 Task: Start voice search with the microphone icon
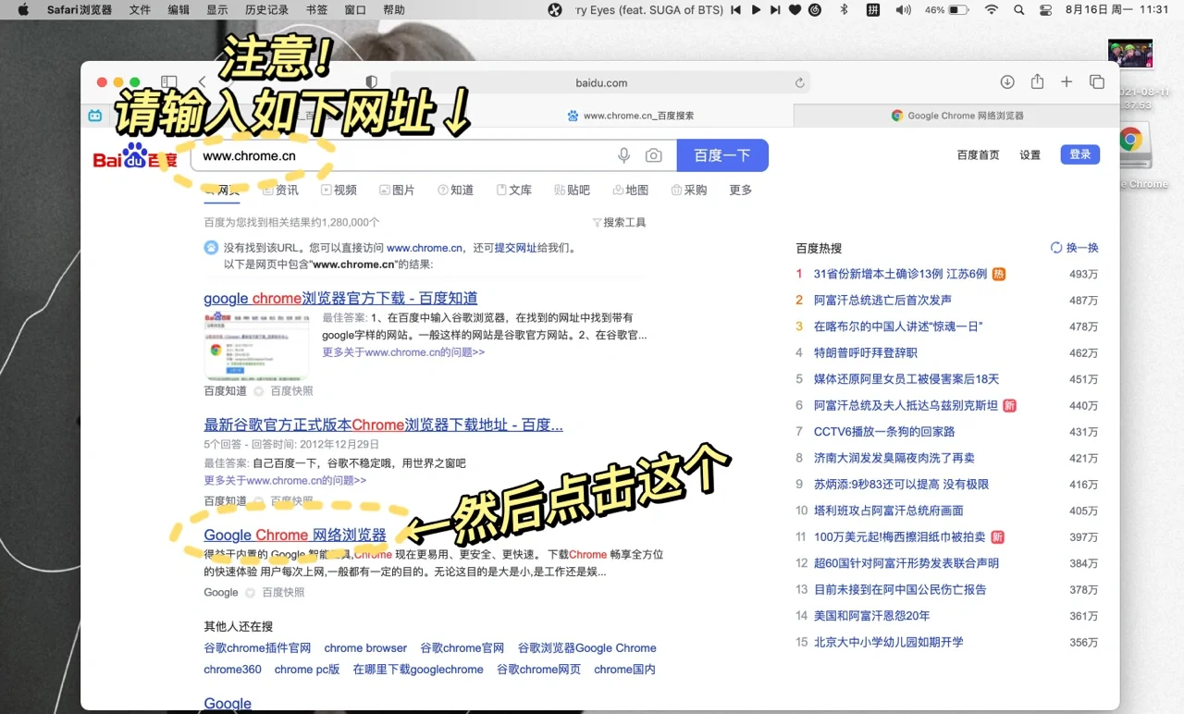[x=624, y=155]
